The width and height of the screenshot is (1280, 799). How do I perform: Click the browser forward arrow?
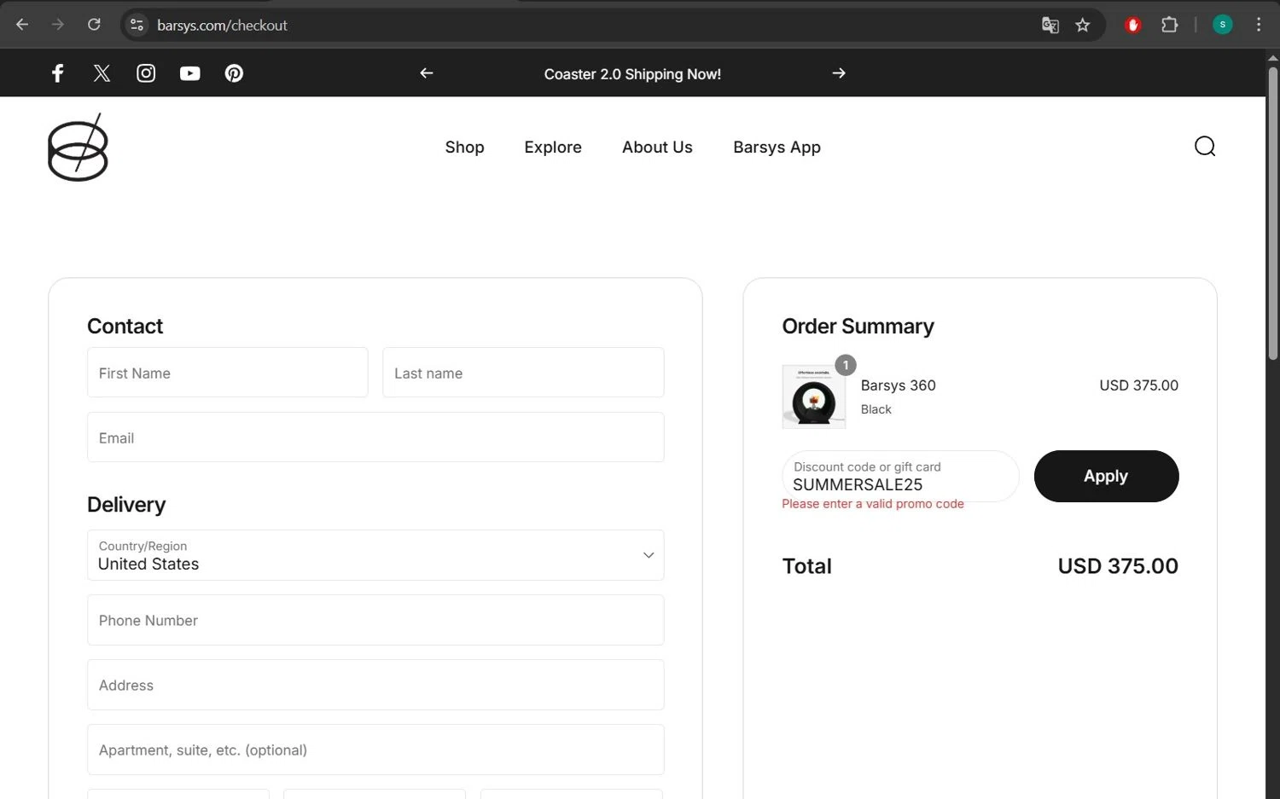[x=58, y=25]
